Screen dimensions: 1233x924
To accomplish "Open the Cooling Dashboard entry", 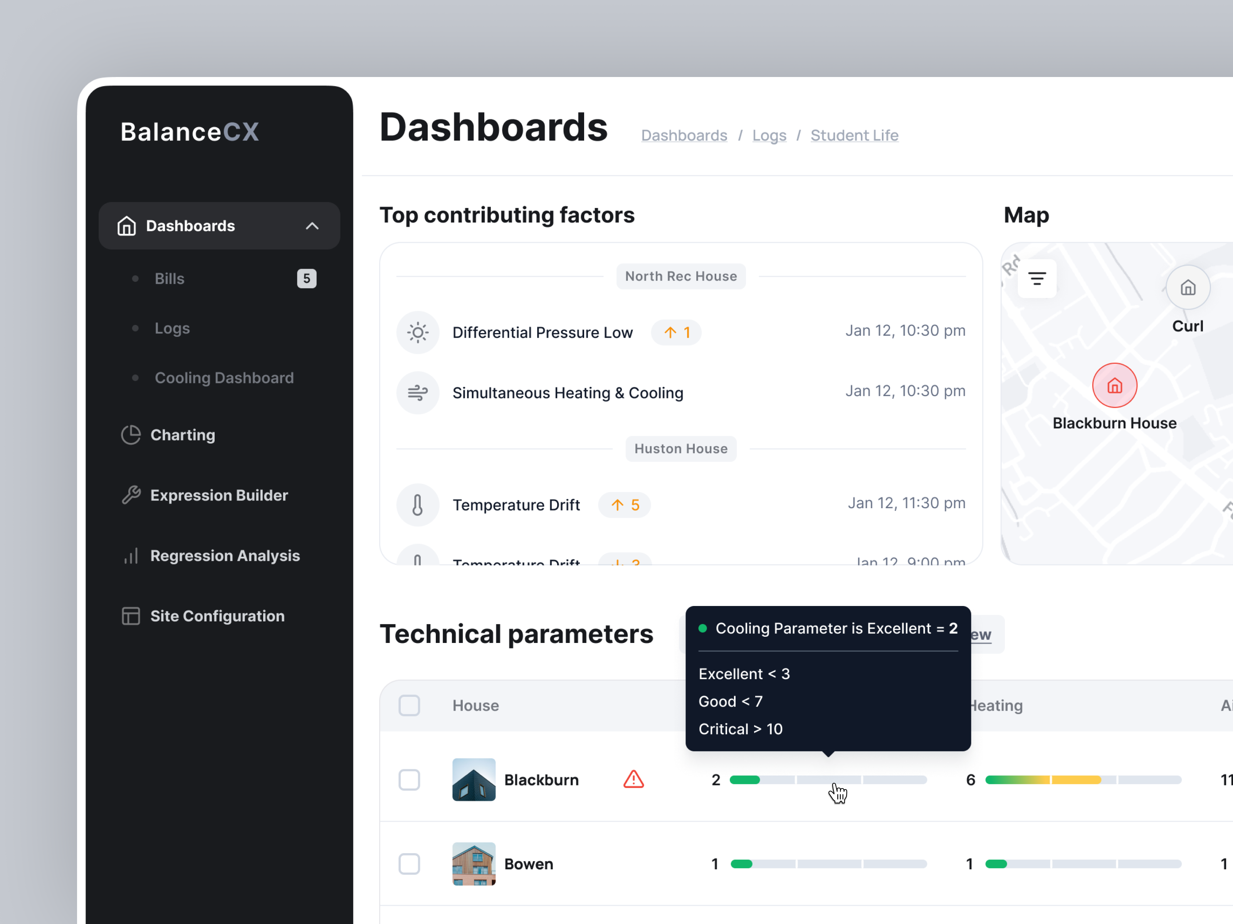I will point(224,378).
